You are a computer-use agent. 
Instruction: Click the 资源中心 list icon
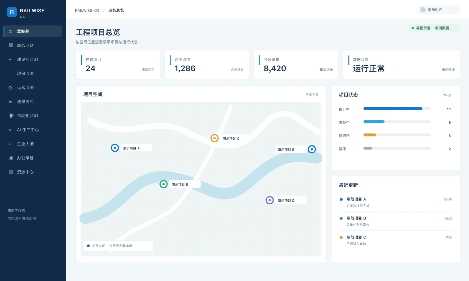pyautogui.click(x=11, y=172)
